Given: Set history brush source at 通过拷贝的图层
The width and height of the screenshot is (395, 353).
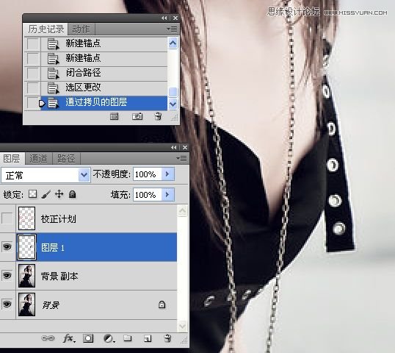Looking at the screenshot, I should 33,103.
